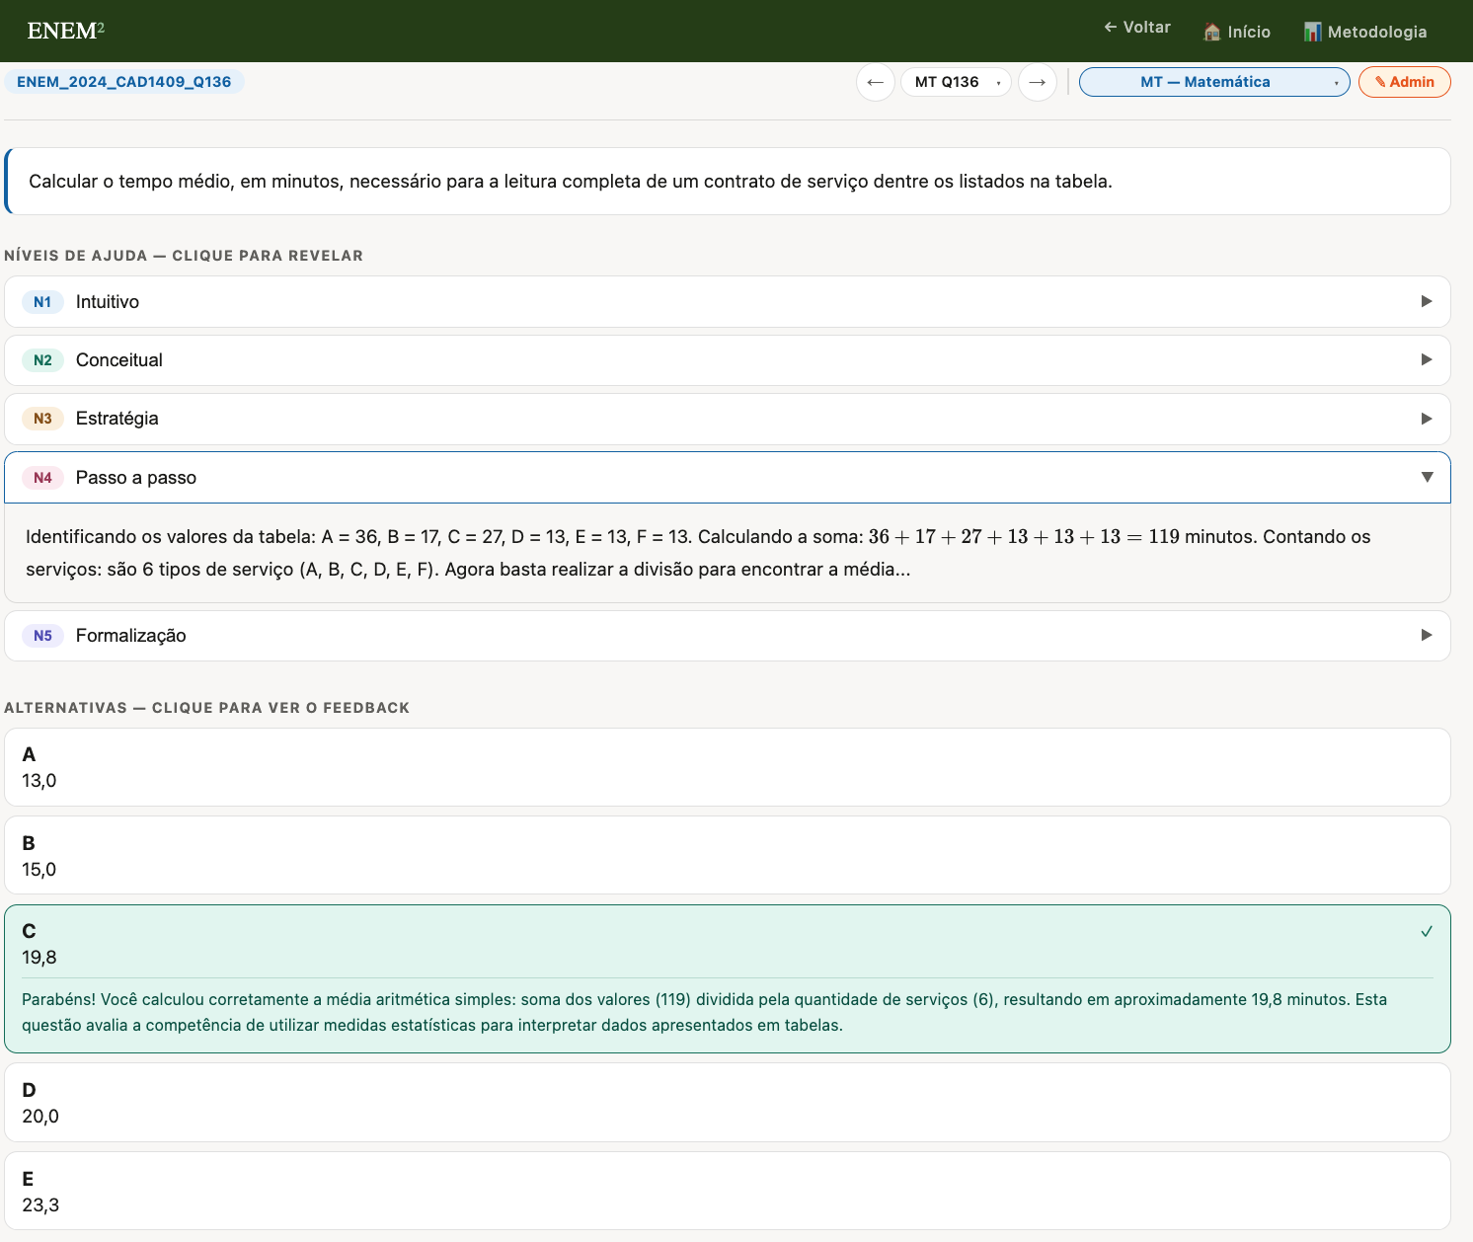Open Início from the top navigation
1473x1242 pixels.
[x=1237, y=32]
